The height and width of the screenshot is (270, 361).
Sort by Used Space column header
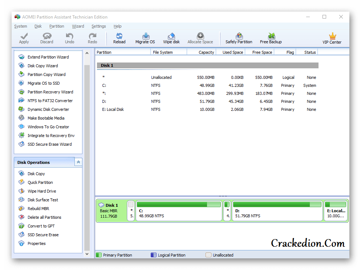(231, 52)
